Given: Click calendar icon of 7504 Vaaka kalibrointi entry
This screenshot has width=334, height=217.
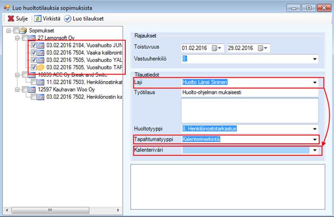Looking at the screenshot, I should click(41, 53).
